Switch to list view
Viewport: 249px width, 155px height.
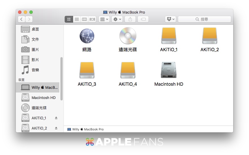(77, 19)
